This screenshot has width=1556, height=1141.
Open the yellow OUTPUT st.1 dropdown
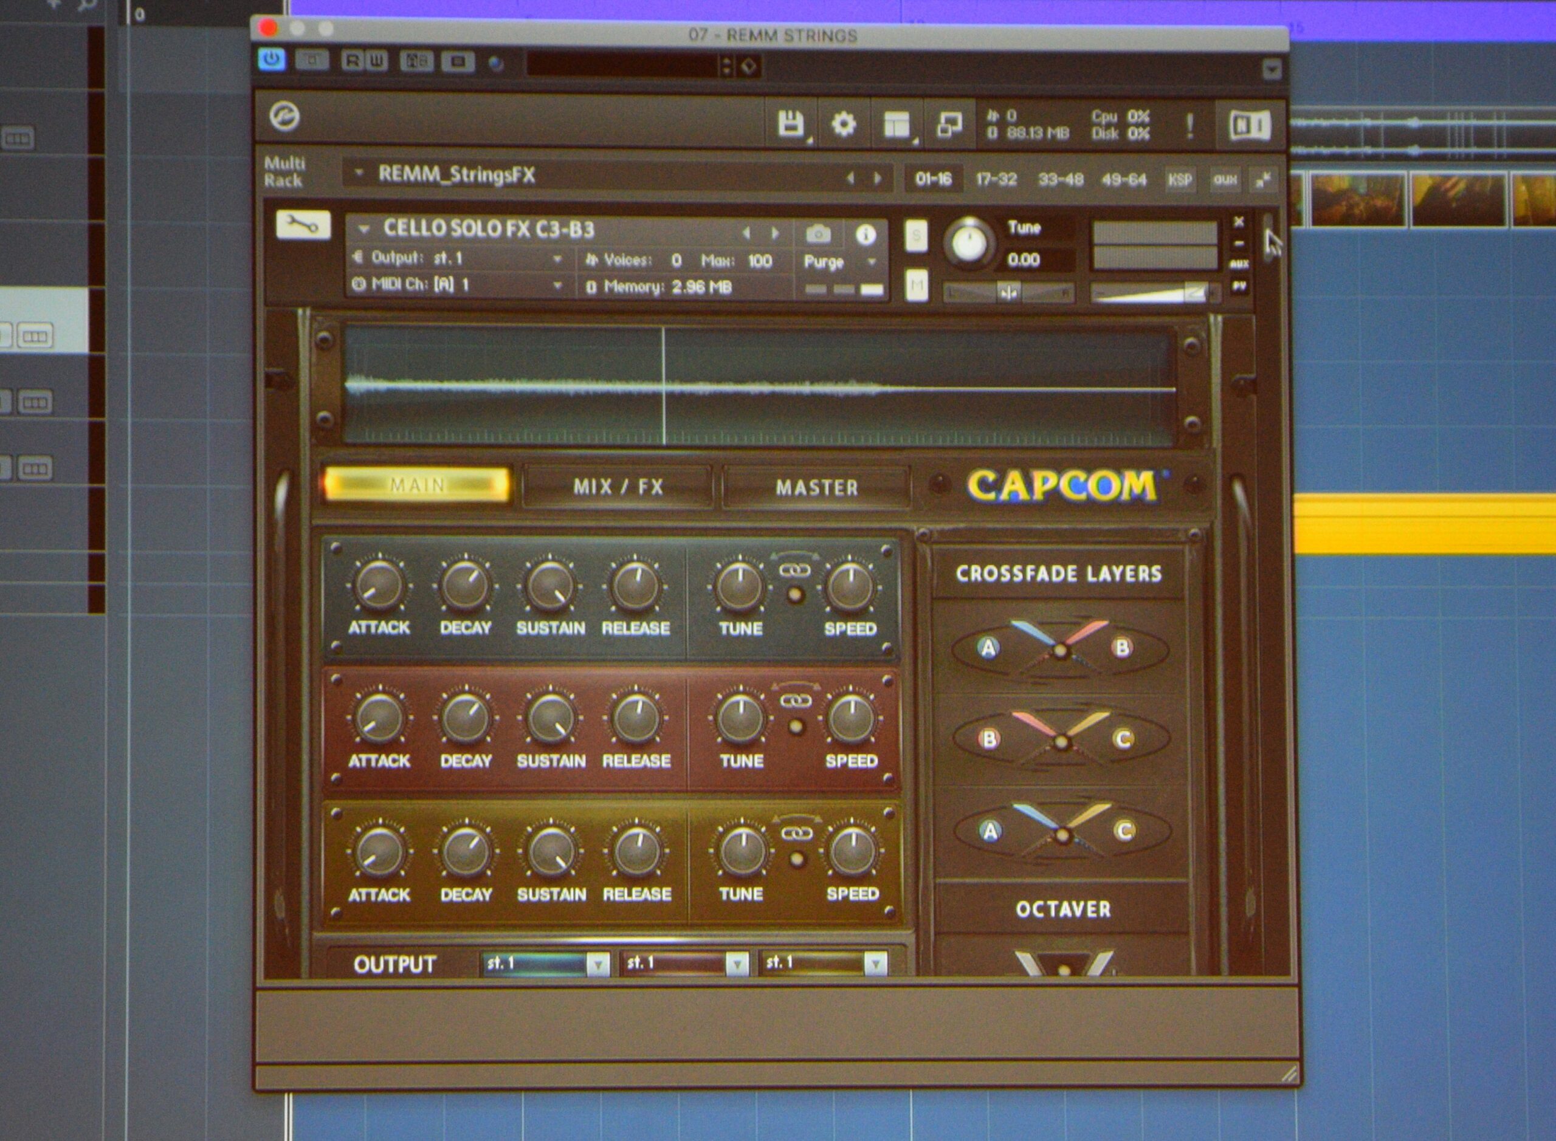tap(824, 963)
